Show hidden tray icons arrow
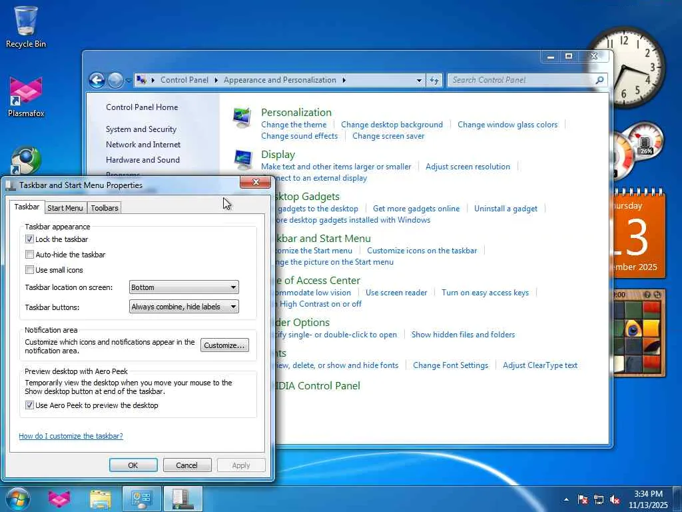Image resolution: width=682 pixels, height=512 pixels. click(x=566, y=499)
